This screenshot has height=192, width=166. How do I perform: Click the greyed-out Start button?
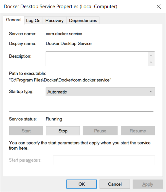(26, 131)
